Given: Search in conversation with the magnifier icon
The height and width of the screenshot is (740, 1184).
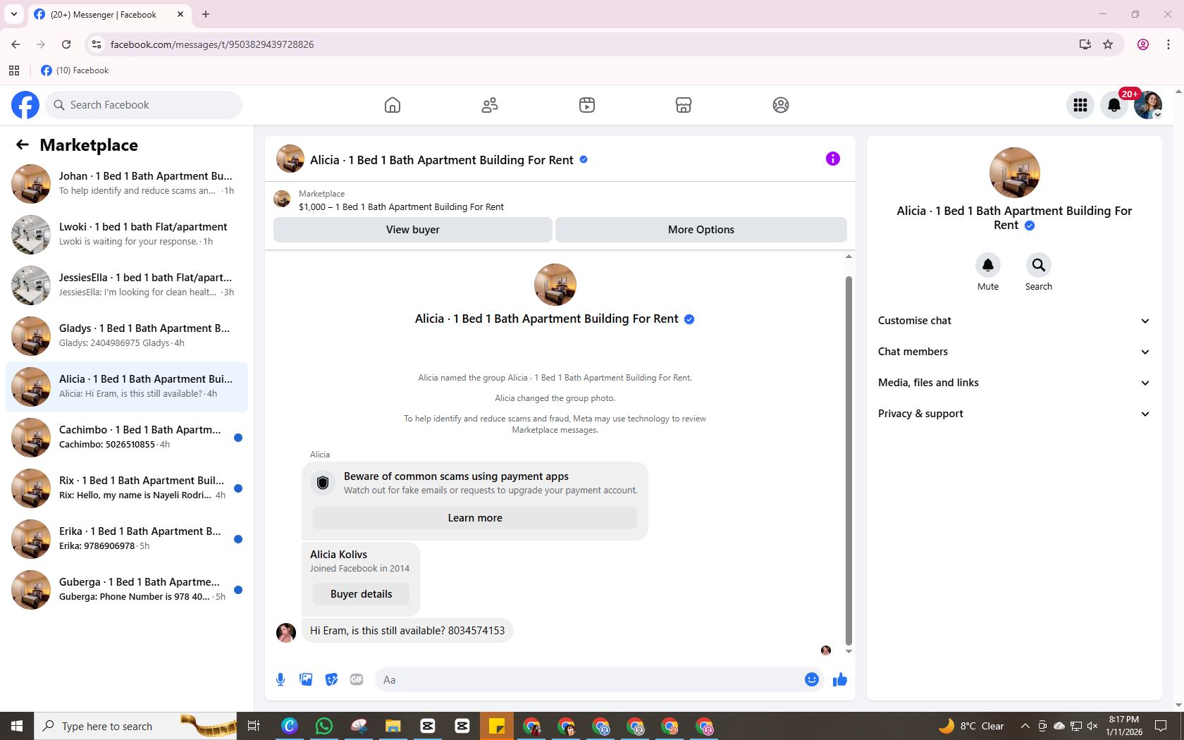Looking at the screenshot, I should coord(1039,265).
